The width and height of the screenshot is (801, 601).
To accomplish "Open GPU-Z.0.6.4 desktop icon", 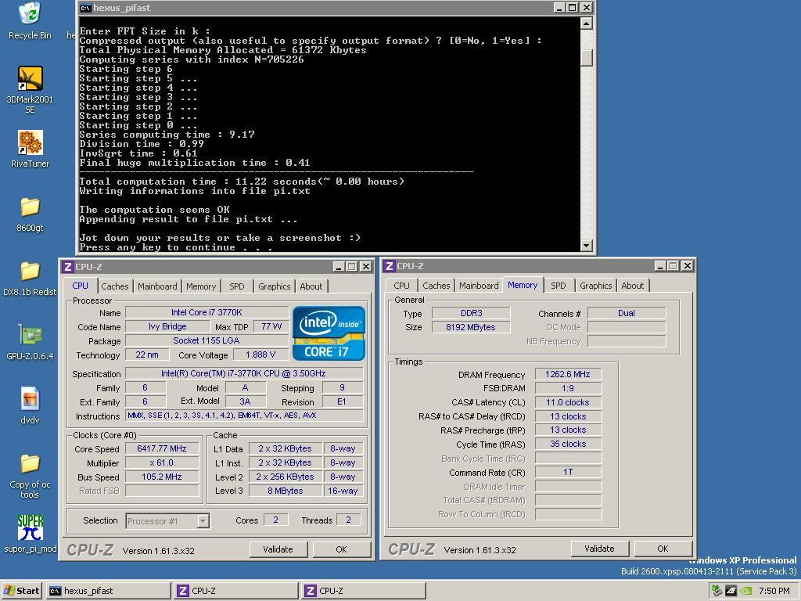I will [x=30, y=343].
